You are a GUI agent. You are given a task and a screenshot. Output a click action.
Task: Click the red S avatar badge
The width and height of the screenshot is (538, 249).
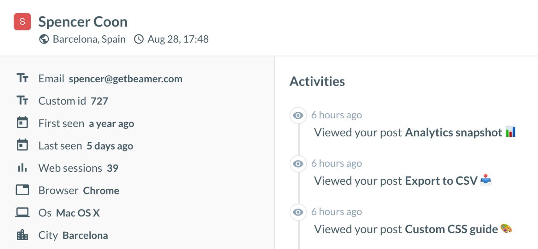(x=22, y=22)
